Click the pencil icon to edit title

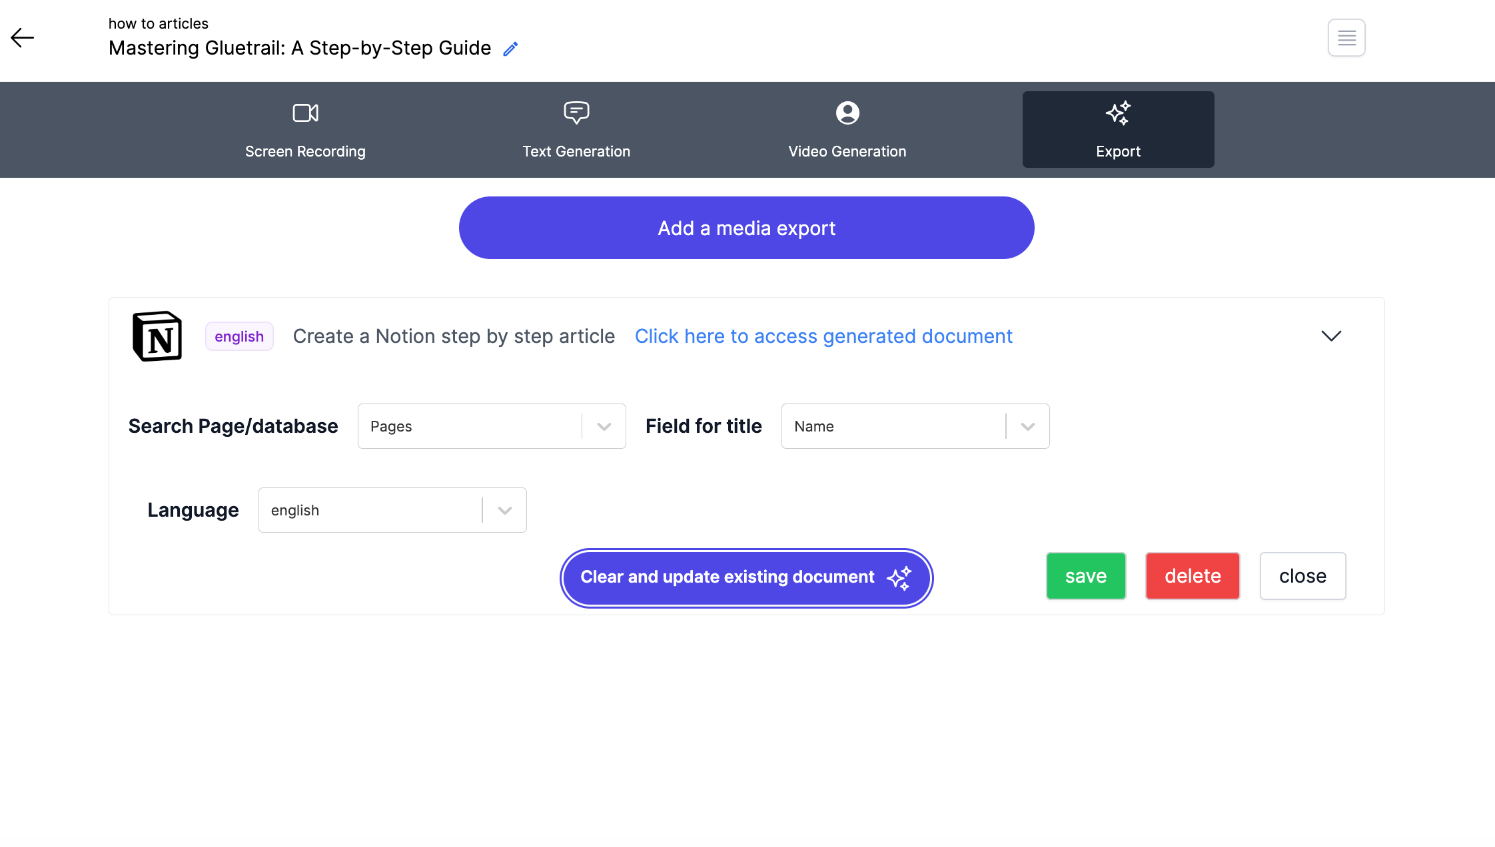tap(510, 49)
